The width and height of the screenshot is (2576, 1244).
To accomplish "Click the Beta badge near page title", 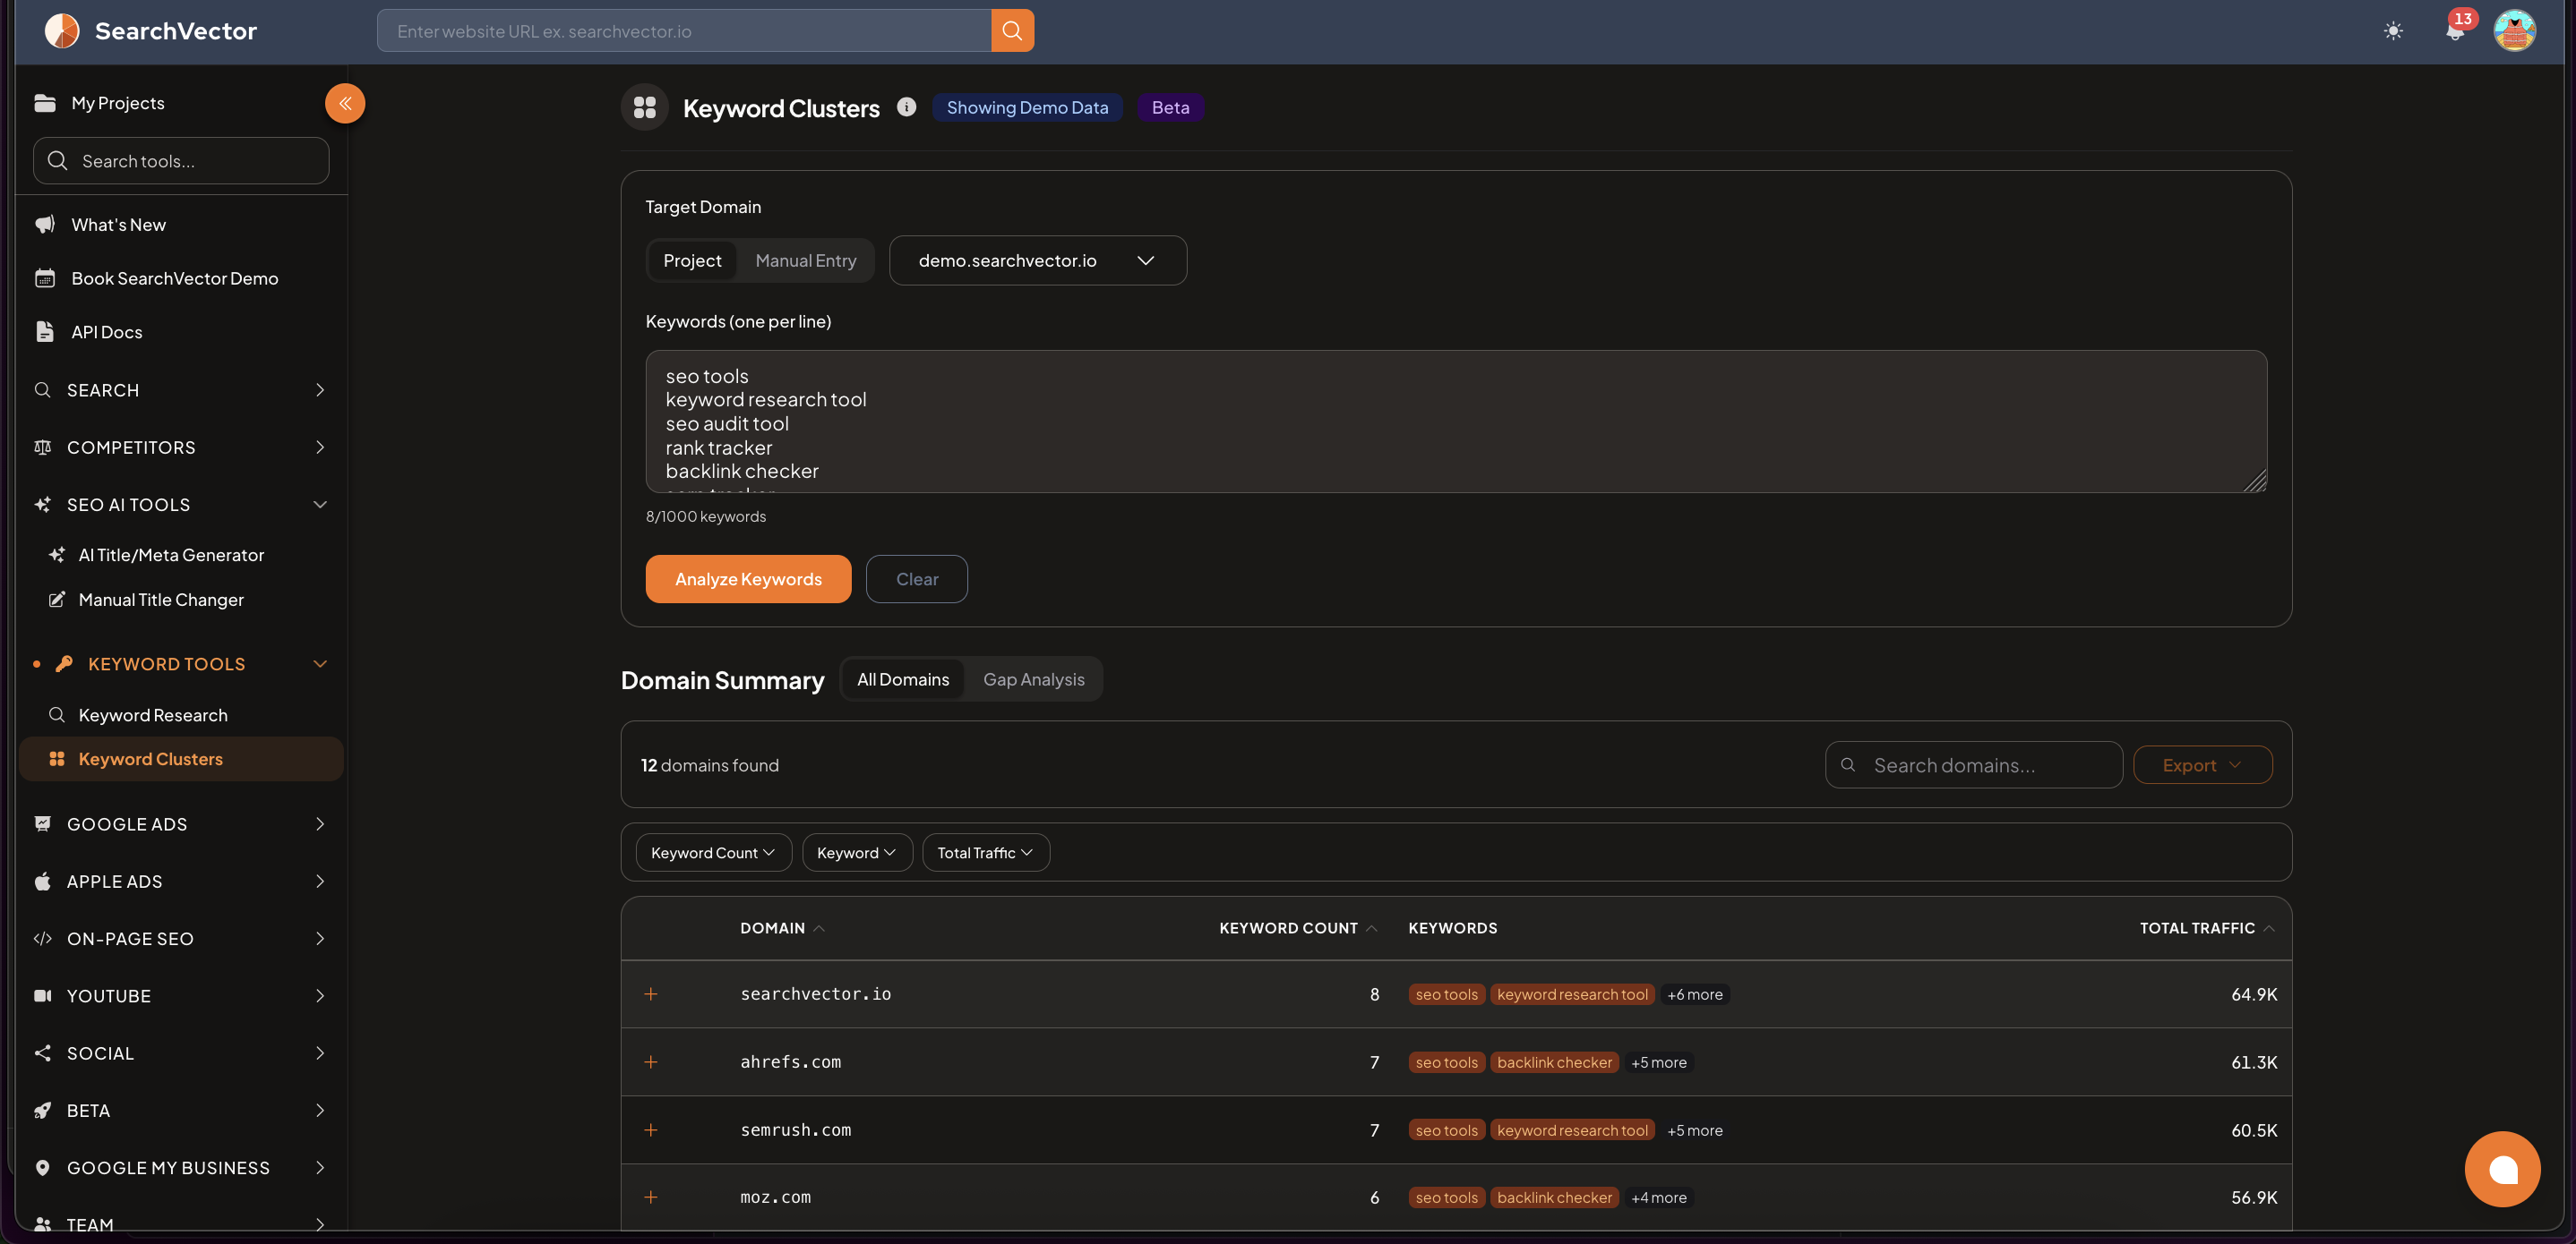I will 1170,107.
